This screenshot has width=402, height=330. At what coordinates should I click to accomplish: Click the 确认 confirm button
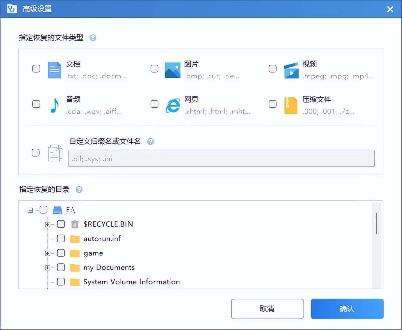click(347, 309)
